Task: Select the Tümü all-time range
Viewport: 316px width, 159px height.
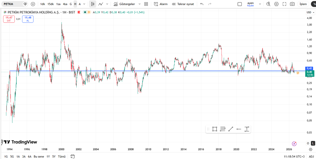Action: click(x=61, y=156)
